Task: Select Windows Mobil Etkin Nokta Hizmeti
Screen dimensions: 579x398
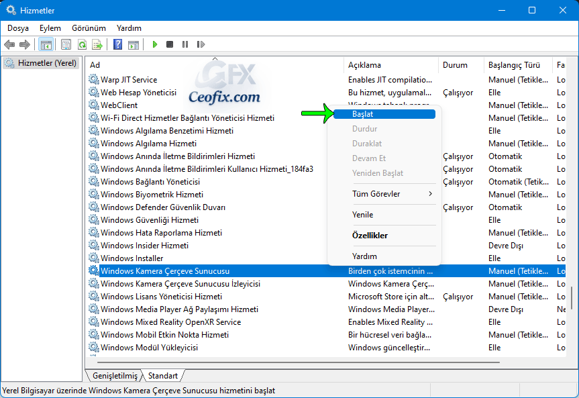Action: click(164, 335)
